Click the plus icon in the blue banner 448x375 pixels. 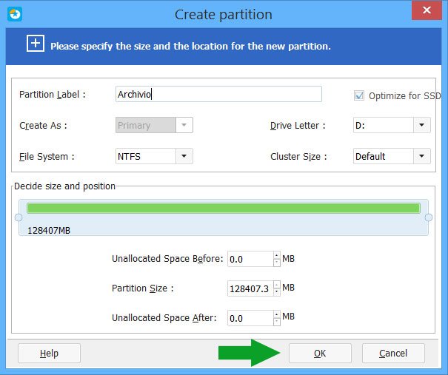[x=36, y=44]
